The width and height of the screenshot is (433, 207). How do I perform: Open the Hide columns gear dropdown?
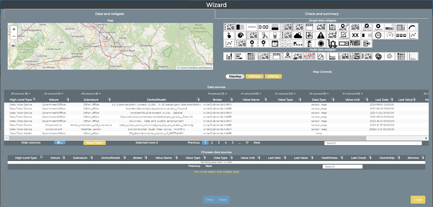[x=60, y=143]
